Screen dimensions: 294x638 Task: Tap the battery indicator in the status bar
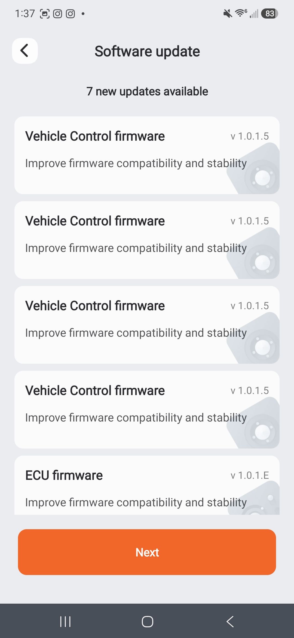click(x=269, y=13)
